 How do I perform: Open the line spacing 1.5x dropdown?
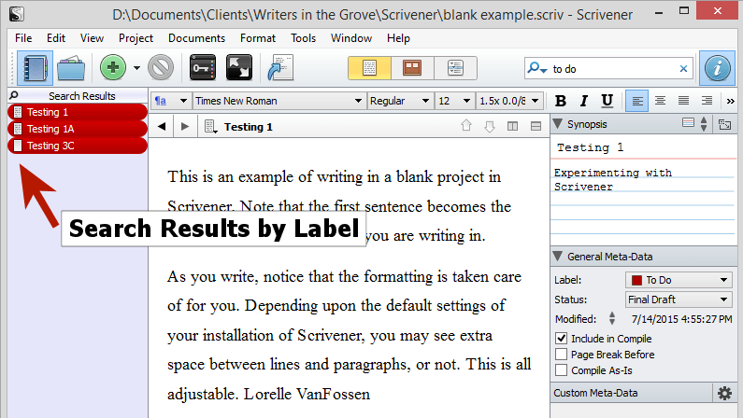(x=509, y=101)
